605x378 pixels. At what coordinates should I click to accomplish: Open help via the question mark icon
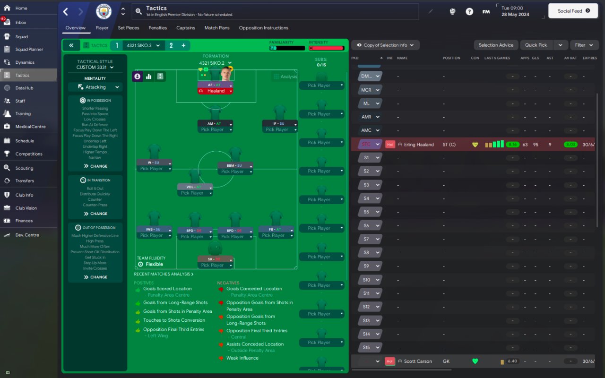469,11
